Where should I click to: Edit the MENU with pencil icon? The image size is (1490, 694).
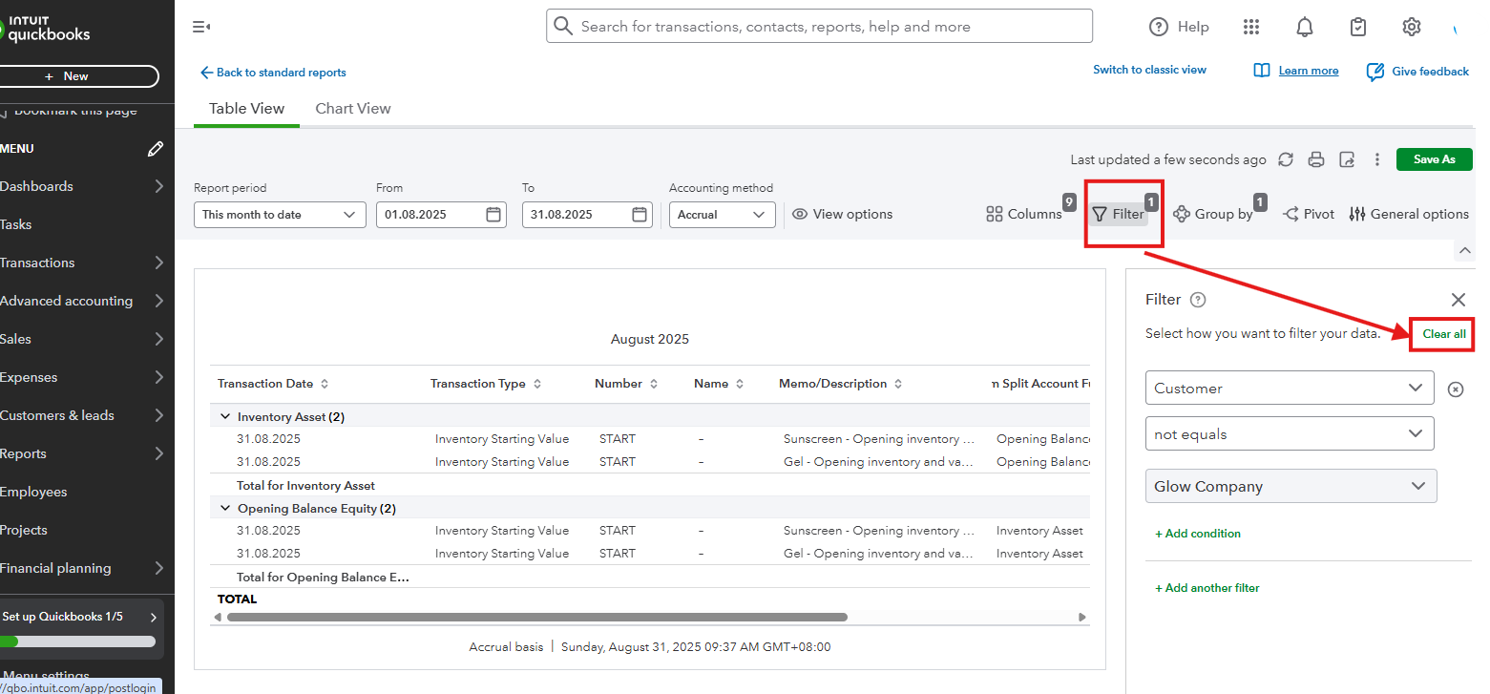[x=156, y=149]
